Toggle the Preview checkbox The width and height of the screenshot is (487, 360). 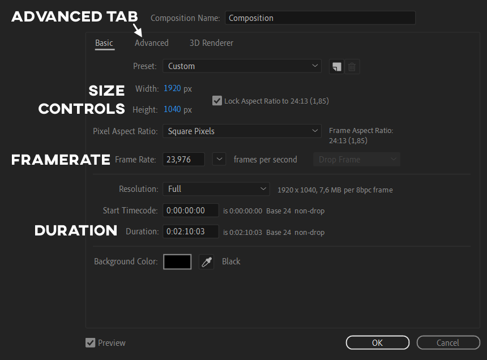click(90, 342)
